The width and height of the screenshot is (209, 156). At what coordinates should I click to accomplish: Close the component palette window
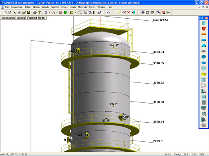[207, 18]
